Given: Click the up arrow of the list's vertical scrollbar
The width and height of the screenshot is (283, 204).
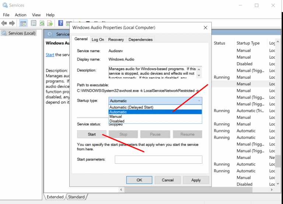Looking at the screenshot, I should pyautogui.click(x=278, y=42).
